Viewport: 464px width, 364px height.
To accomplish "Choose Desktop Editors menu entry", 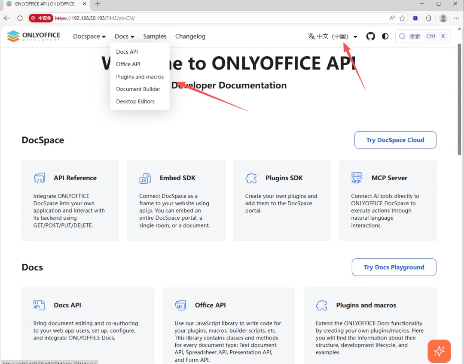I will coord(135,101).
